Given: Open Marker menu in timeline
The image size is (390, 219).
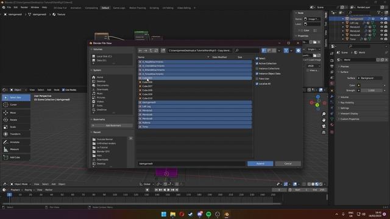Looking at the screenshot, I should [49, 190].
